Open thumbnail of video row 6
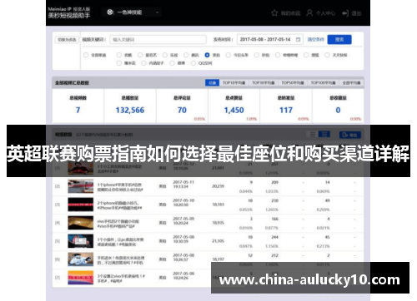Image resolution: width=417 pixels, height=301 pixels. tap(81, 259)
